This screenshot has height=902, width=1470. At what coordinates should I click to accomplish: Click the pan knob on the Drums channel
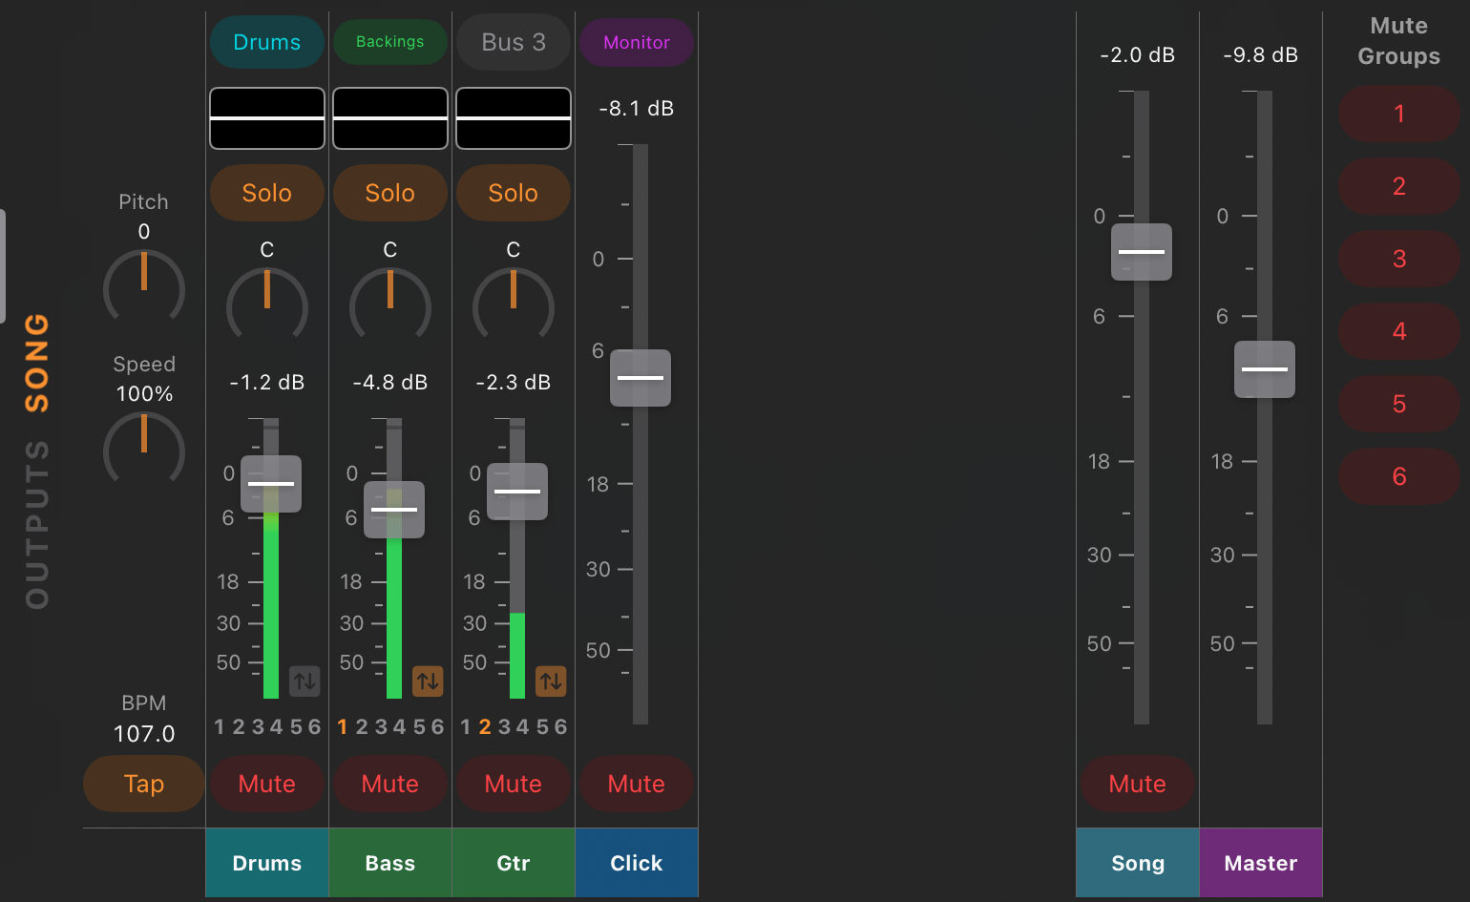[266, 307]
